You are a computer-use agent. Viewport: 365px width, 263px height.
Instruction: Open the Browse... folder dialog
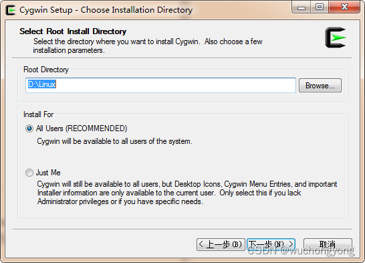pos(320,86)
